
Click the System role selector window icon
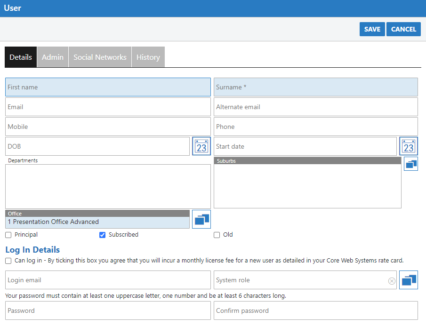pos(408,280)
